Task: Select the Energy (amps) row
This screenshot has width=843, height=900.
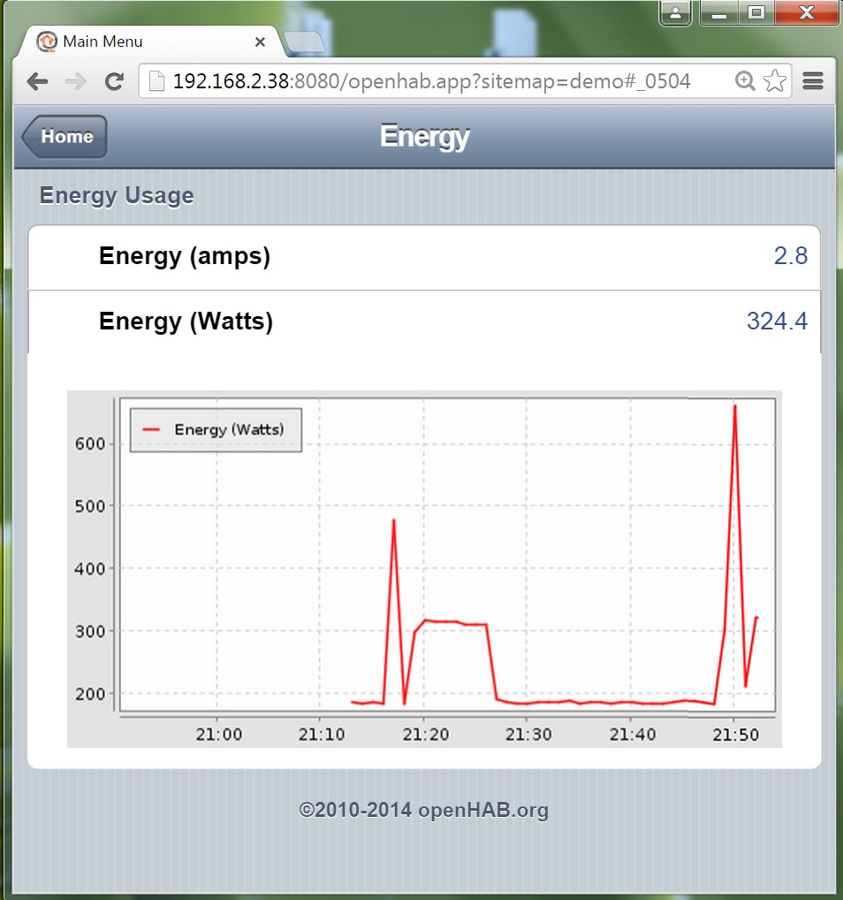Action: (x=423, y=255)
